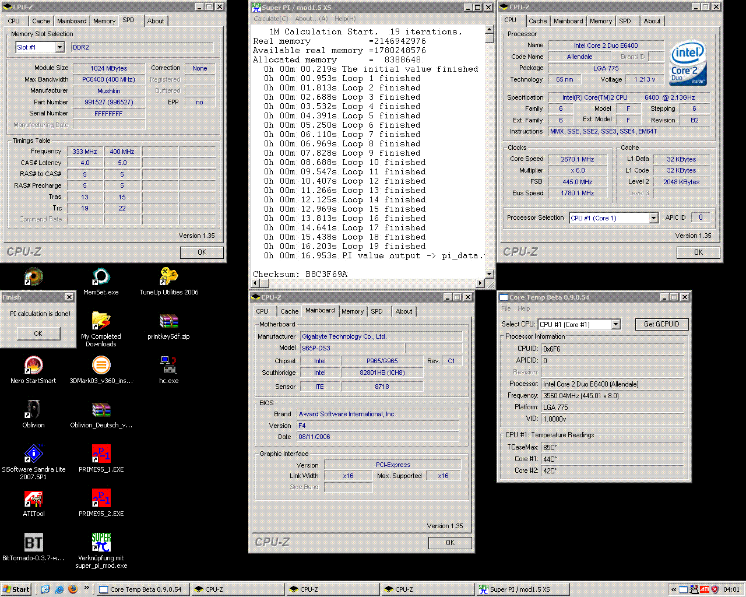This screenshot has width=746, height=597.
Task: Launch Oblivion game shortcut
Action: click(x=33, y=415)
